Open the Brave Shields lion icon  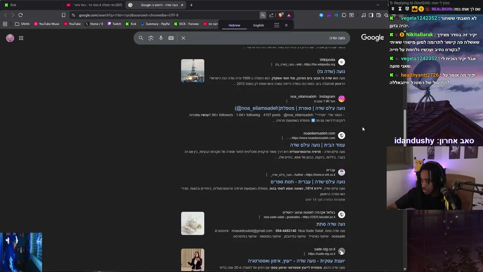(x=280, y=15)
